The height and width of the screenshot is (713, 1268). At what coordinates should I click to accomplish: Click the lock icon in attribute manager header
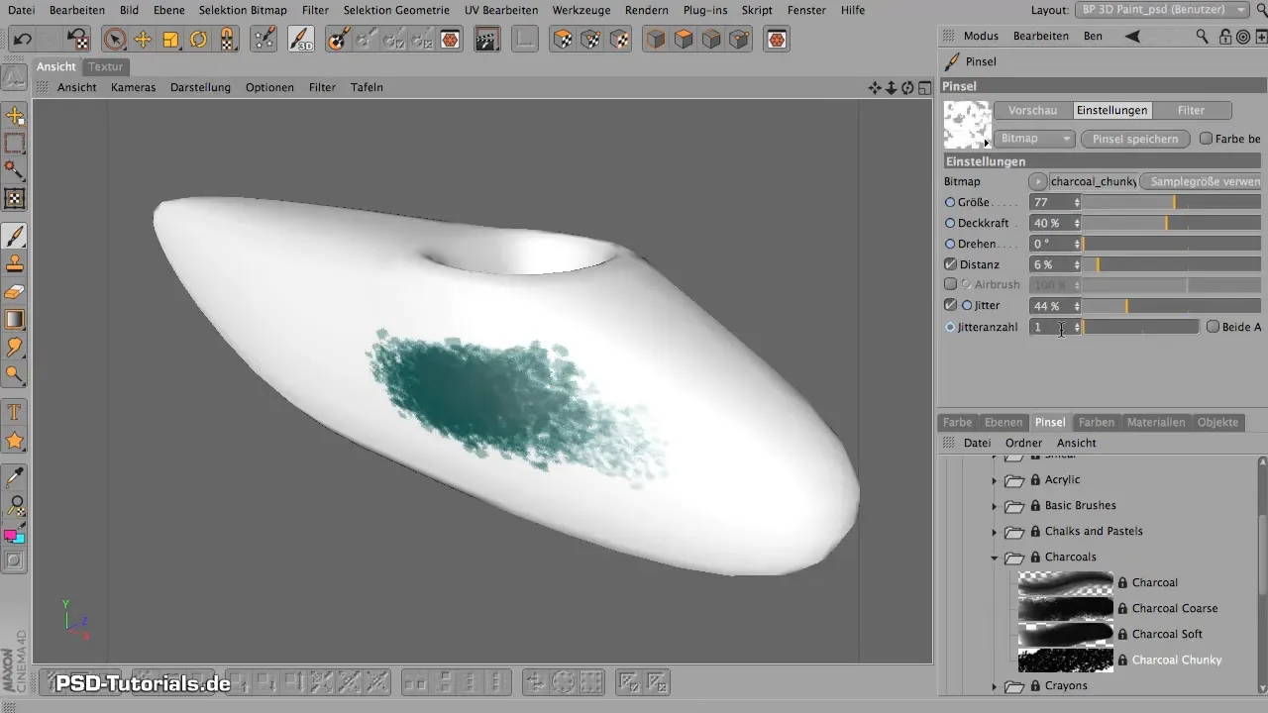coord(1226,37)
